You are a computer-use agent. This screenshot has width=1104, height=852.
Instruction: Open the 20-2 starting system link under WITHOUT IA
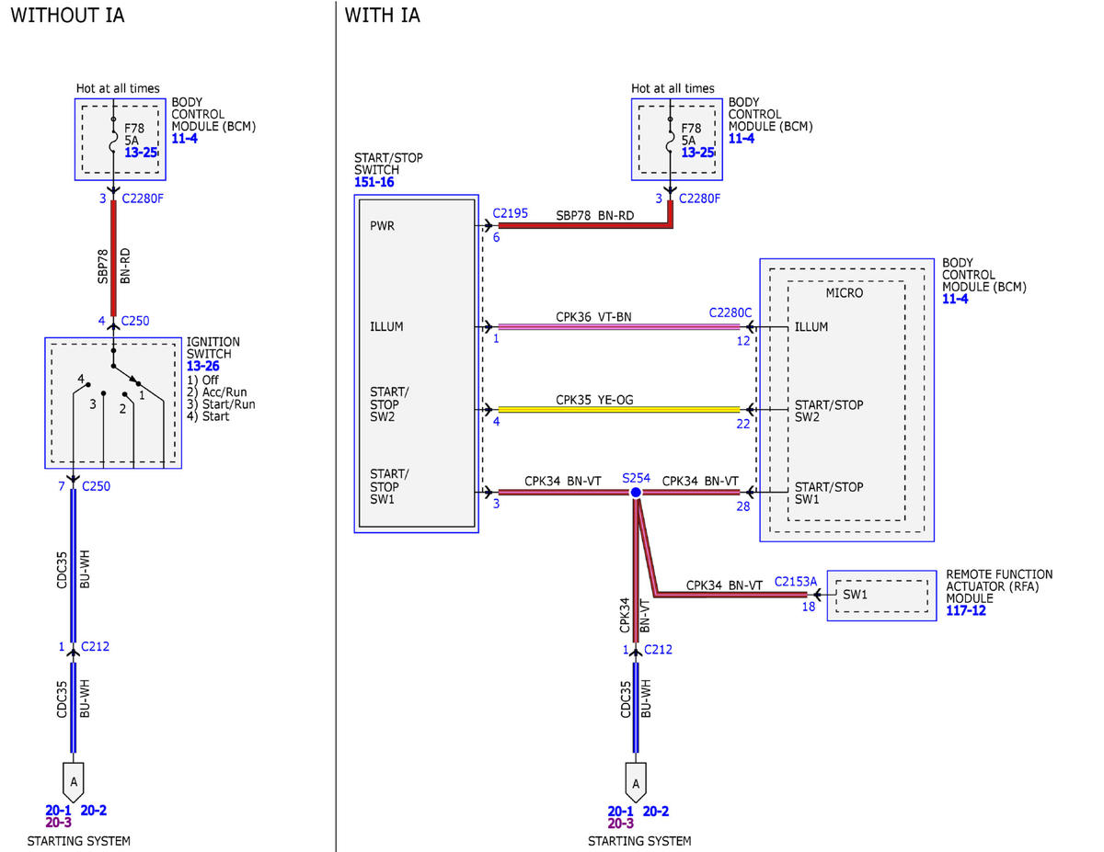pos(94,812)
